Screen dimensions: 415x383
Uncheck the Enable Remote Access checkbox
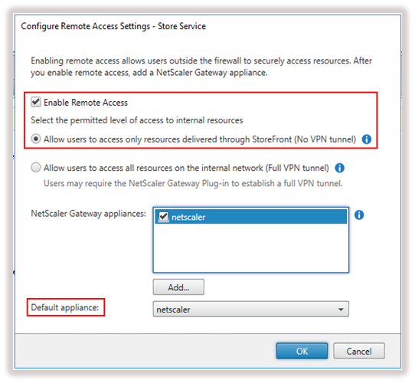(x=36, y=102)
